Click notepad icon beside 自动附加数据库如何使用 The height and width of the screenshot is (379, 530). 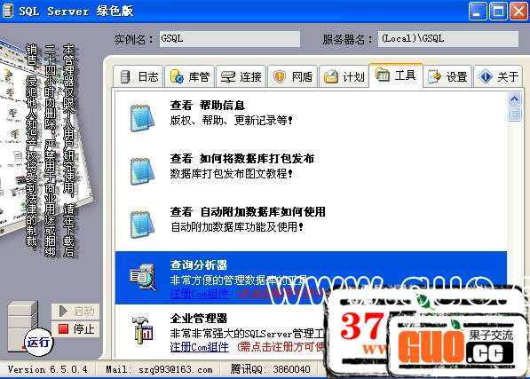142,224
